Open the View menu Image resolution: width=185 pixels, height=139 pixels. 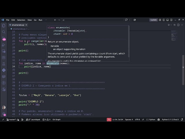29,20
